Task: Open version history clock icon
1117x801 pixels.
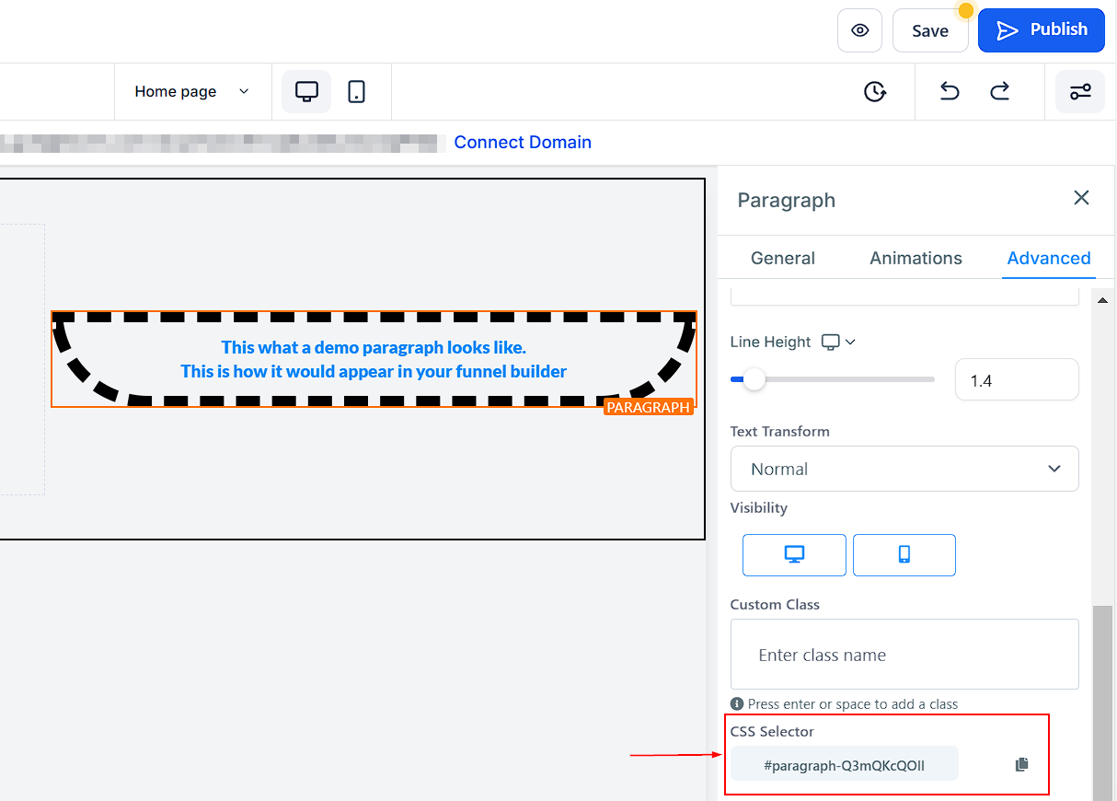Action: point(875,91)
